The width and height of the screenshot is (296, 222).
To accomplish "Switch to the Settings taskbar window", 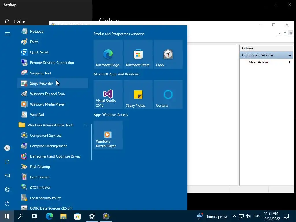I will pos(92,216).
